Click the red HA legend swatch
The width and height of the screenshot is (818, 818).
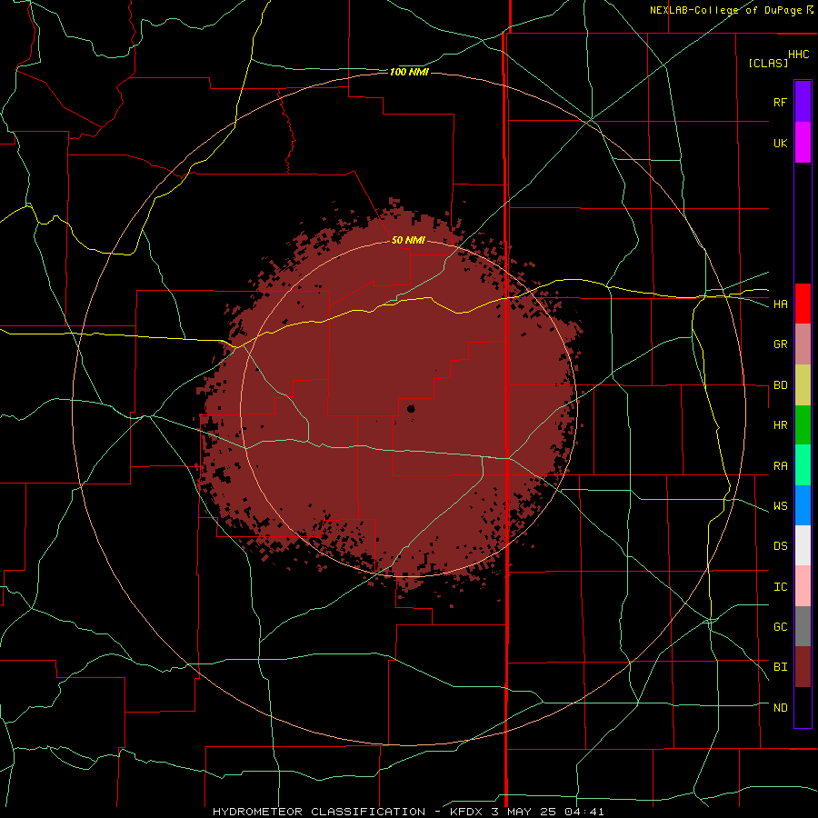click(x=803, y=304)
